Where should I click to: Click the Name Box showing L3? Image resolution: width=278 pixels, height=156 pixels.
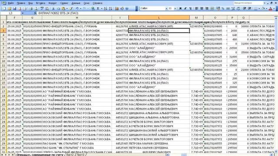coord(10,13)
